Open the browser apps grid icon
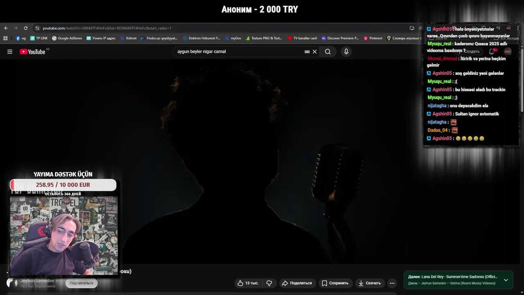This screenshot has height=295, width=524. [x=5, y=38]
